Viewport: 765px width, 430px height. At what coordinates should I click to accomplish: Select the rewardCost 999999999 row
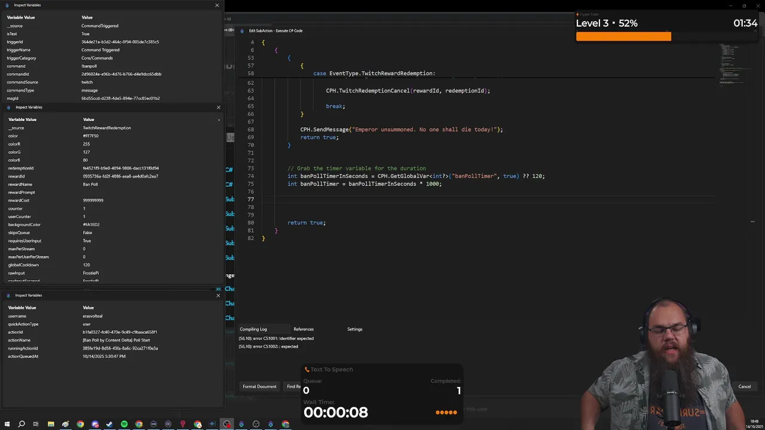pos(112,201)
